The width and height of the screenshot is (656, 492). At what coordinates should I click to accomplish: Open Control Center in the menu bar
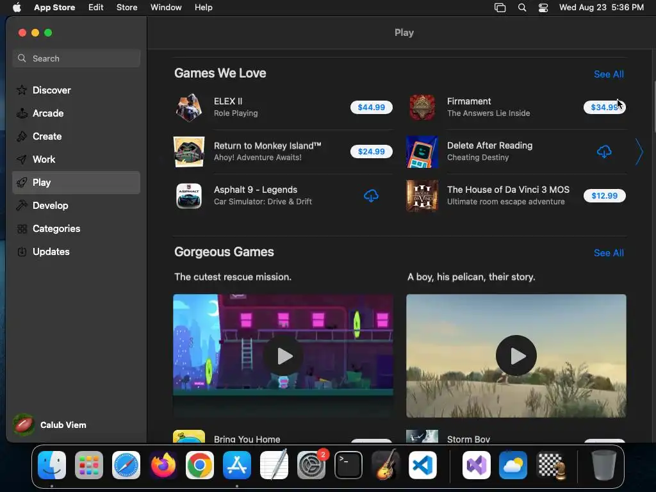point(543,8)
